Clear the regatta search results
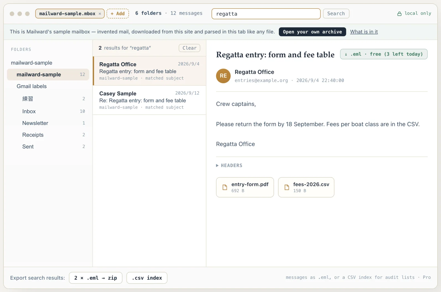 click(x=189, y=48)
